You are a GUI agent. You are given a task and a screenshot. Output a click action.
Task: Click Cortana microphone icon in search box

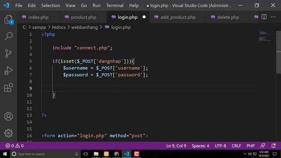[x=76, y=154]
